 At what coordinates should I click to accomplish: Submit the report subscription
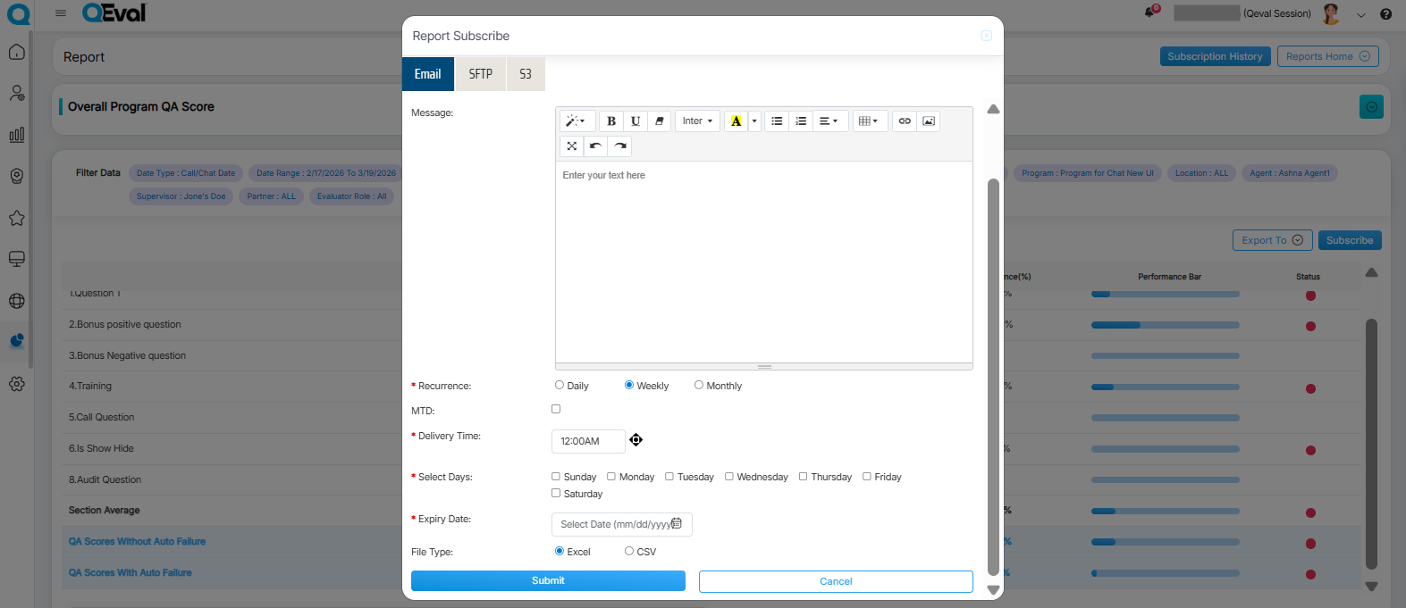[x=548, y=581]
